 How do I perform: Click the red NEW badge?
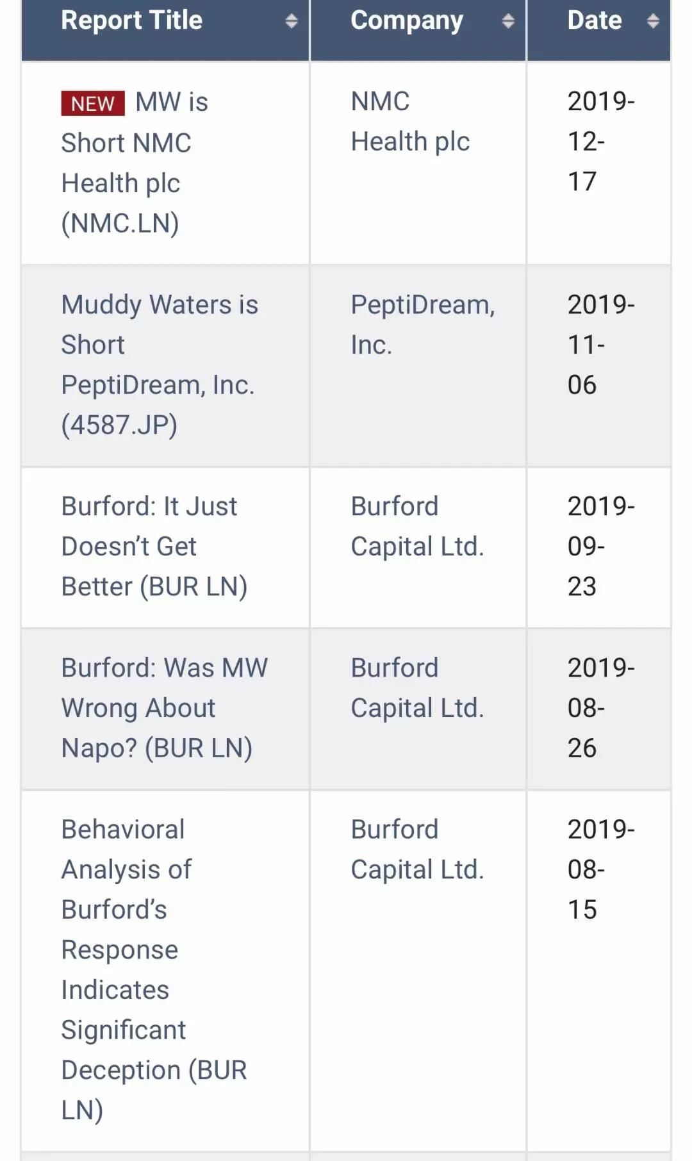(x=93, y=103)
